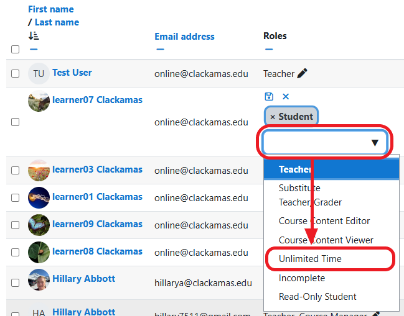Click learner01 Clackamas jellyfish avatar
404x316 pixels.
click(39, 197)
